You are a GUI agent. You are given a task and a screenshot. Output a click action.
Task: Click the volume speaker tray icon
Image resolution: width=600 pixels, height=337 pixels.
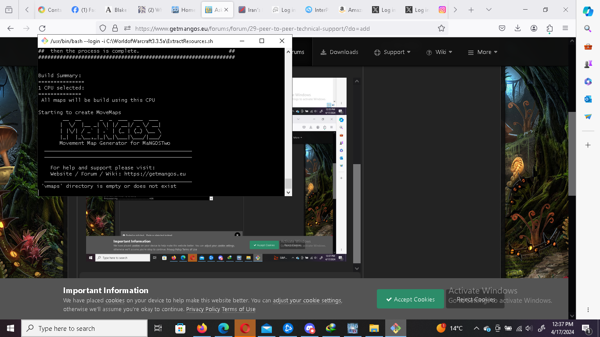coord(528,328)
